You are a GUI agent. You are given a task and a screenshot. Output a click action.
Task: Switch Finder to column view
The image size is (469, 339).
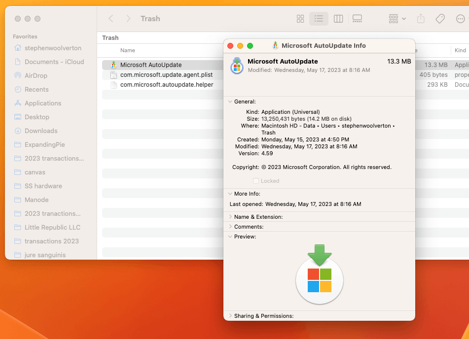(338, 19)
